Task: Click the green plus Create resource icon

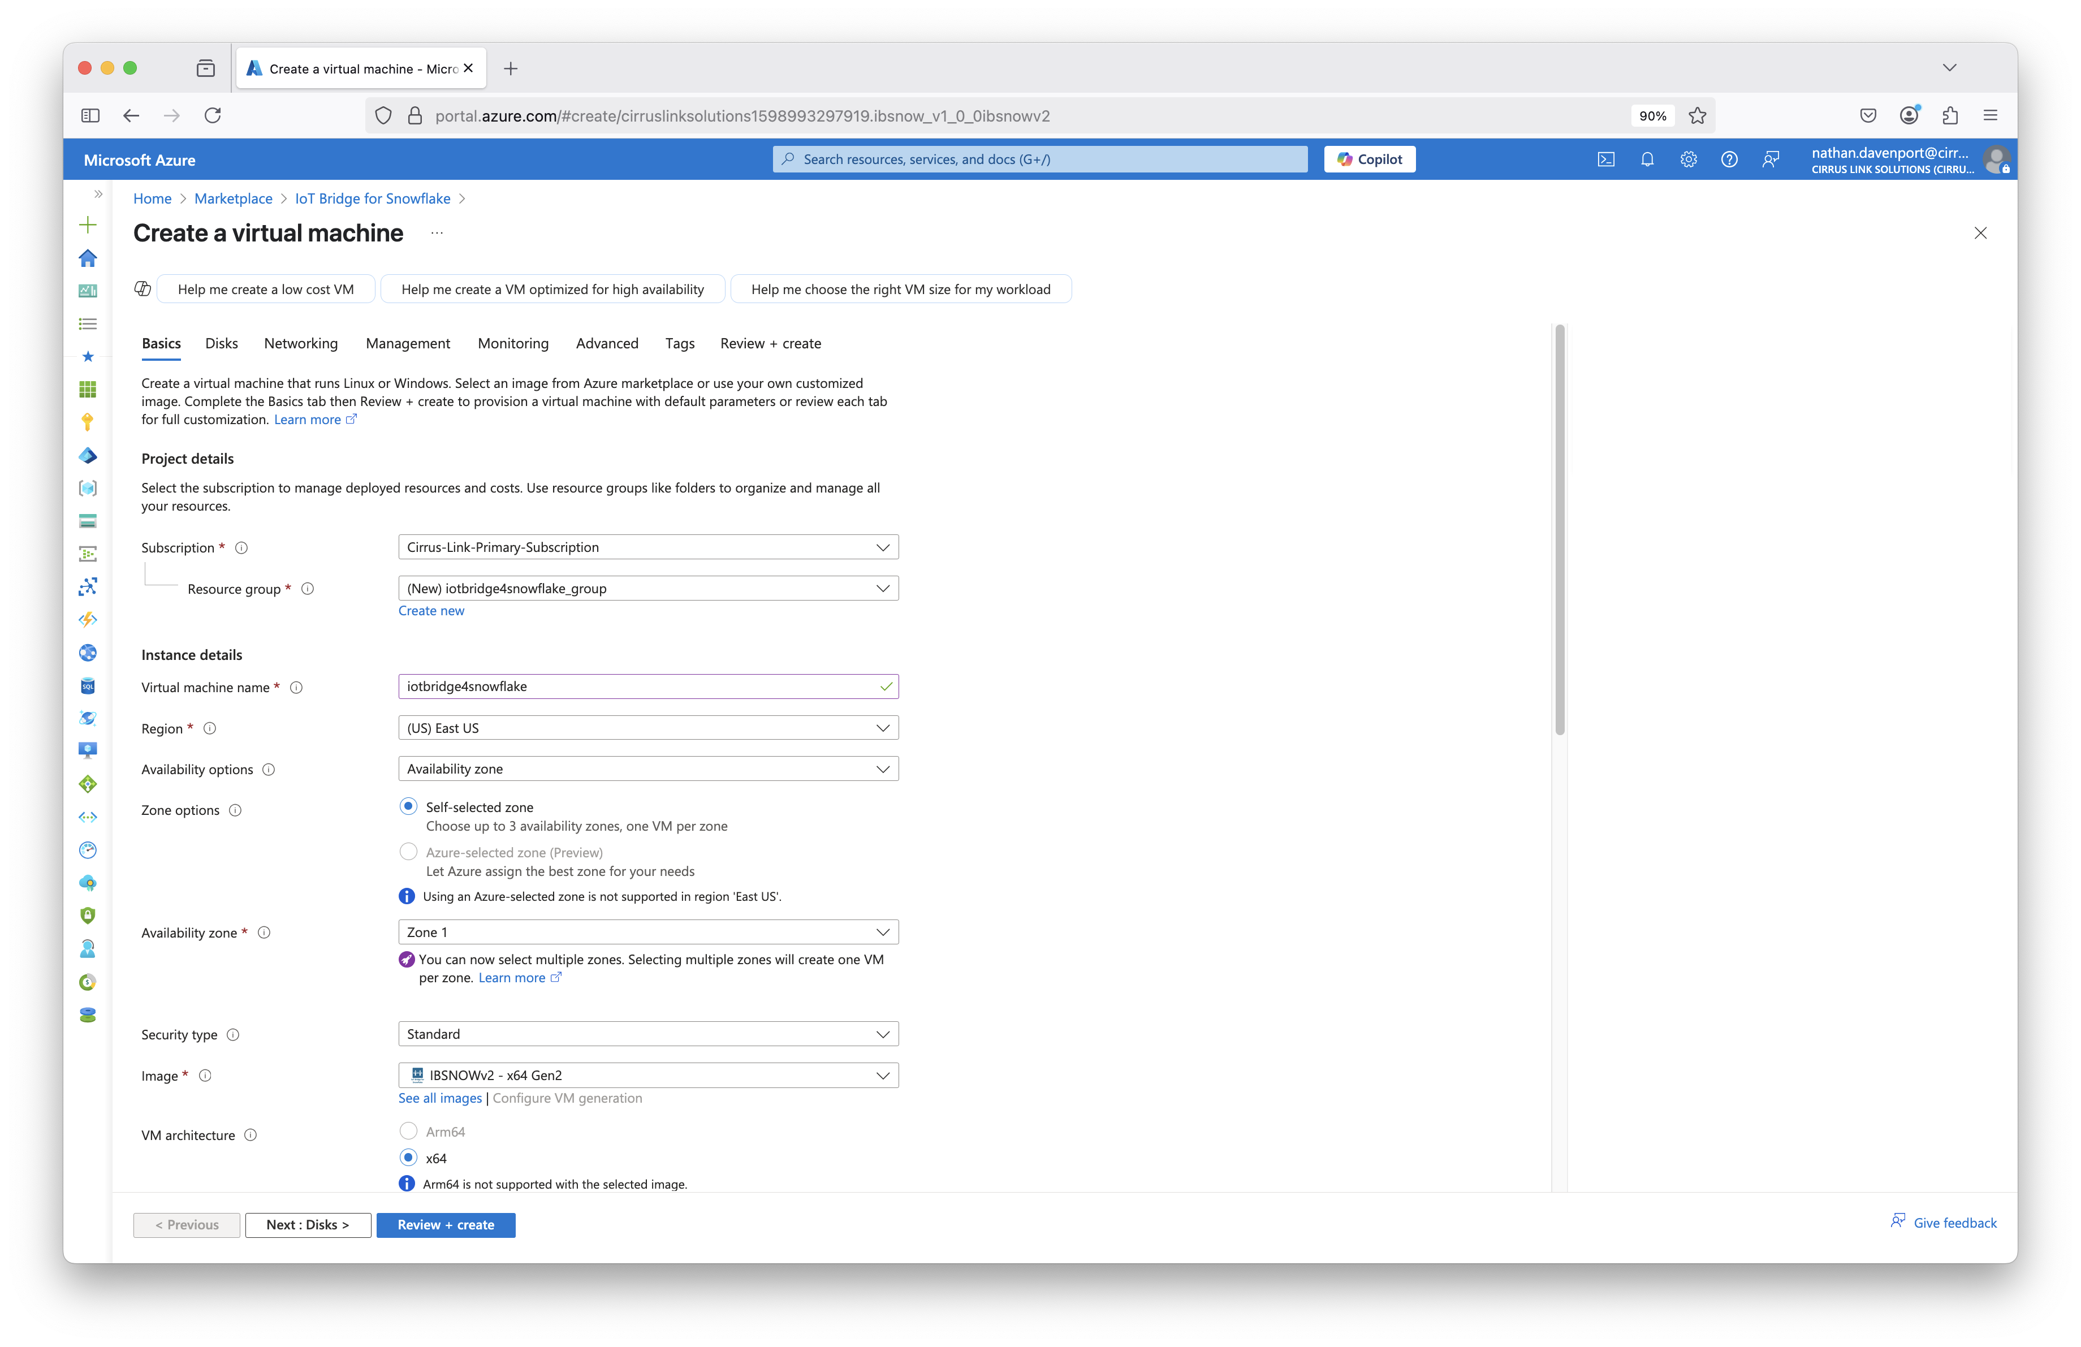Action: [x=88, y=225]
